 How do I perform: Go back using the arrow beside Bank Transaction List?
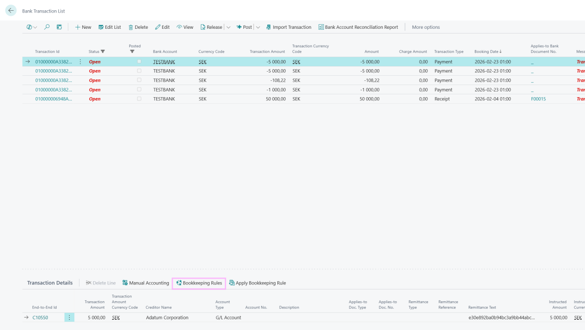click(11, 11)
